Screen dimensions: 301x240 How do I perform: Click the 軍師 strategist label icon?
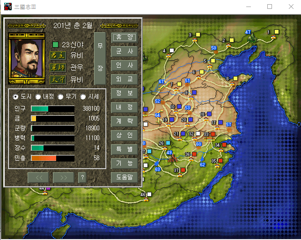pos(58,68)
